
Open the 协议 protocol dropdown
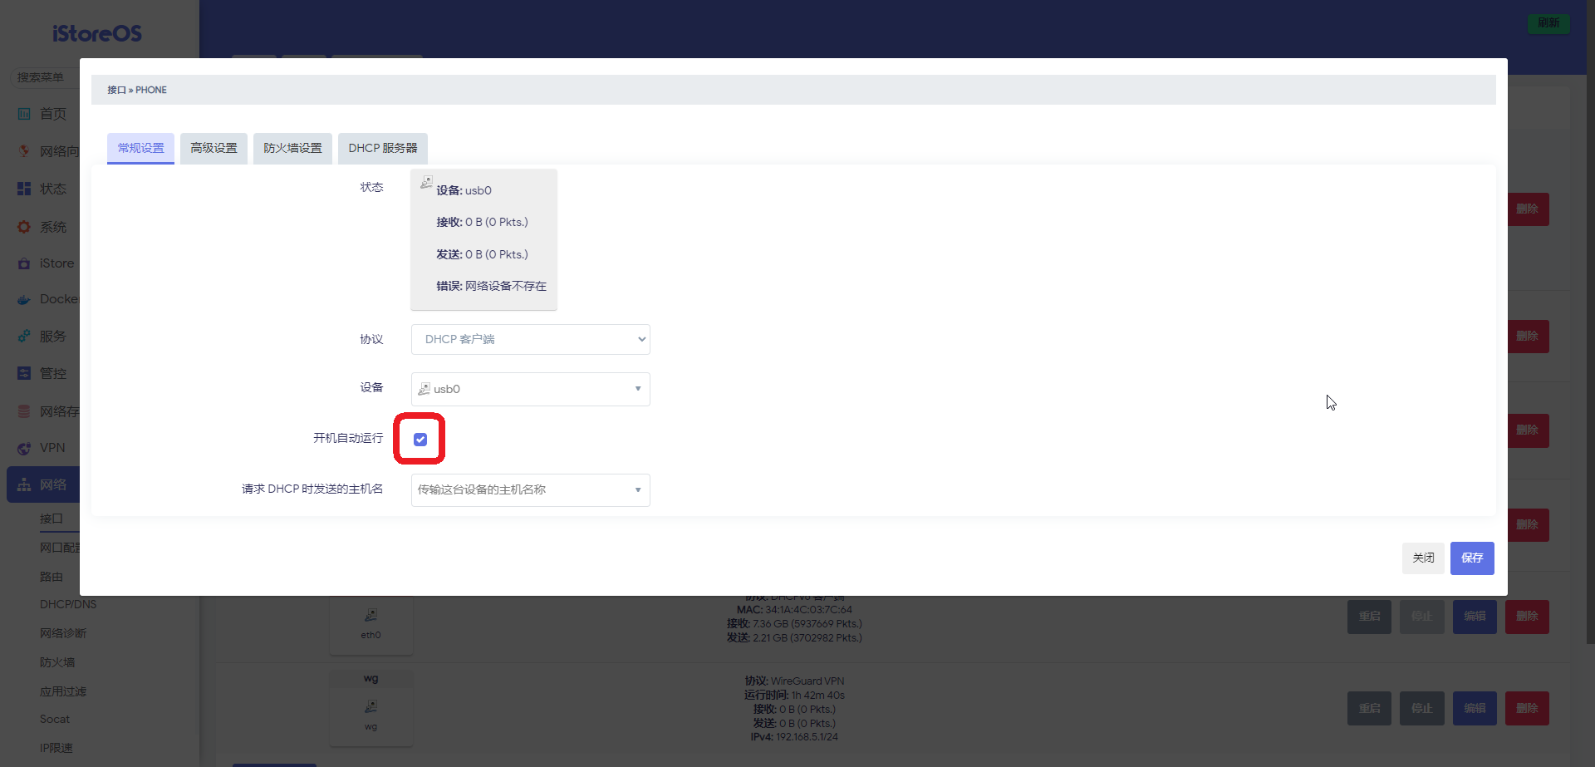pyautogui.click(x=530, y=339)
